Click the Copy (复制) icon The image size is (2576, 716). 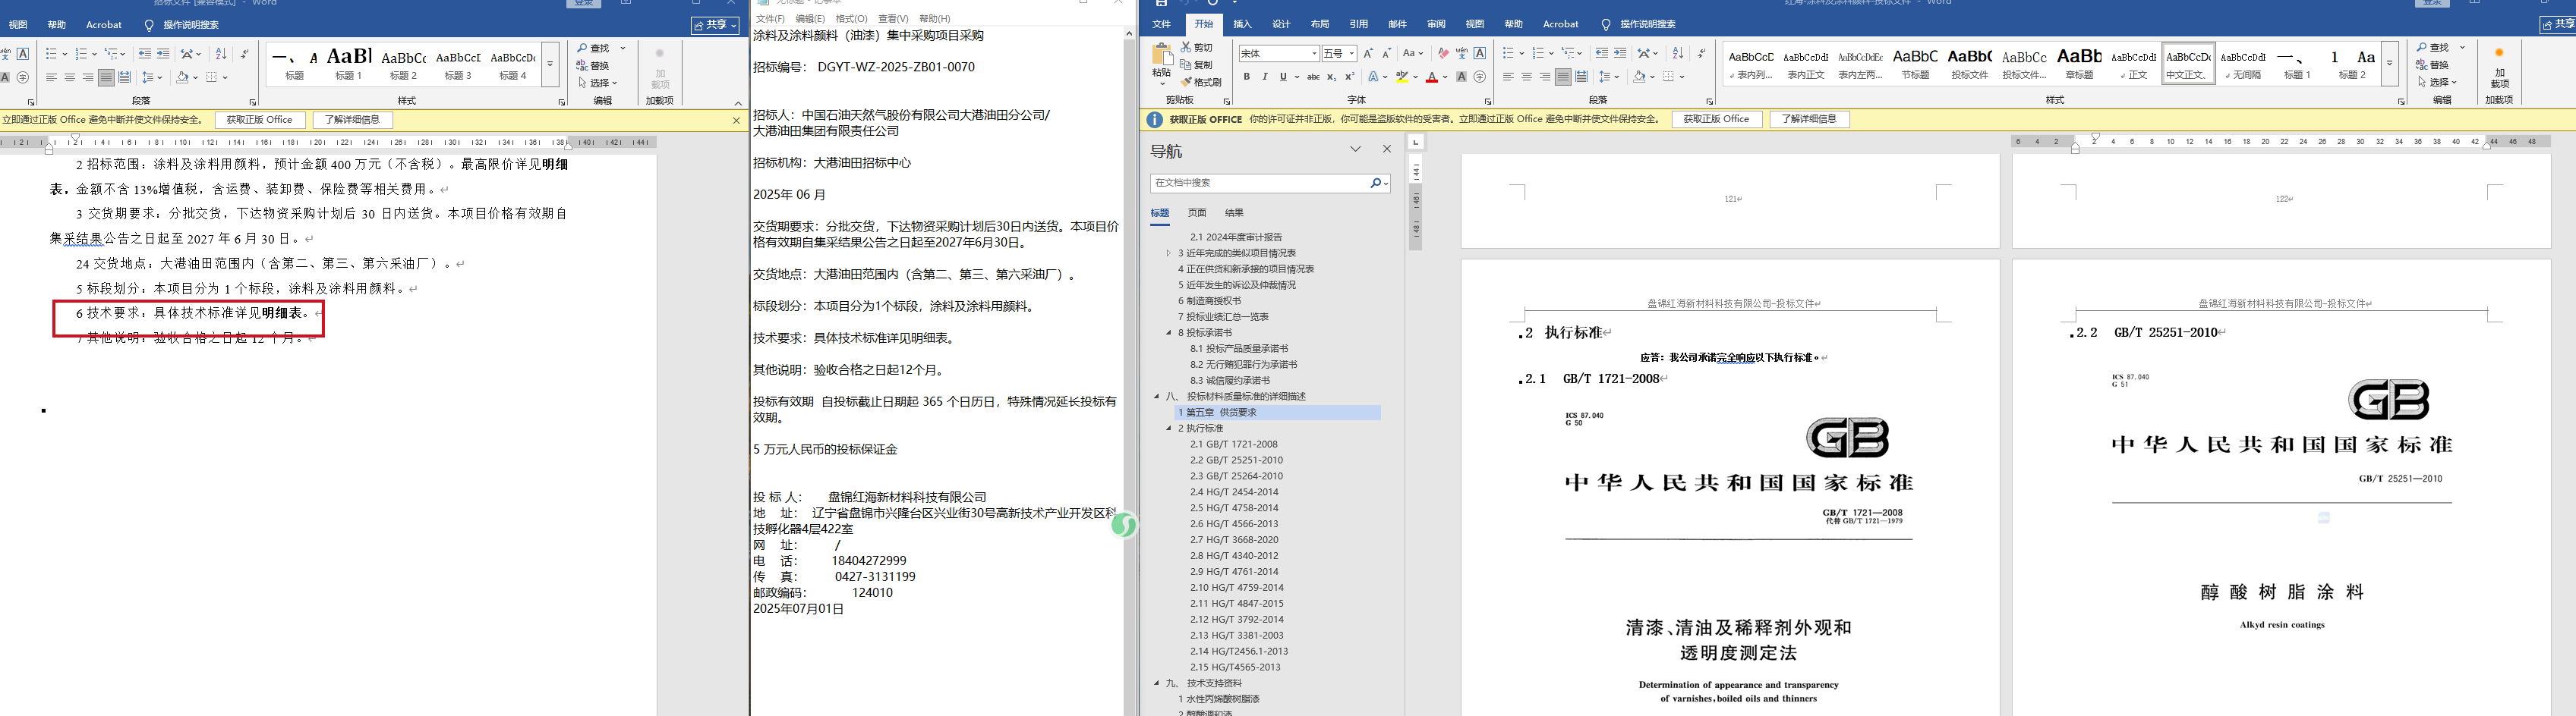tap(1187, 64)
